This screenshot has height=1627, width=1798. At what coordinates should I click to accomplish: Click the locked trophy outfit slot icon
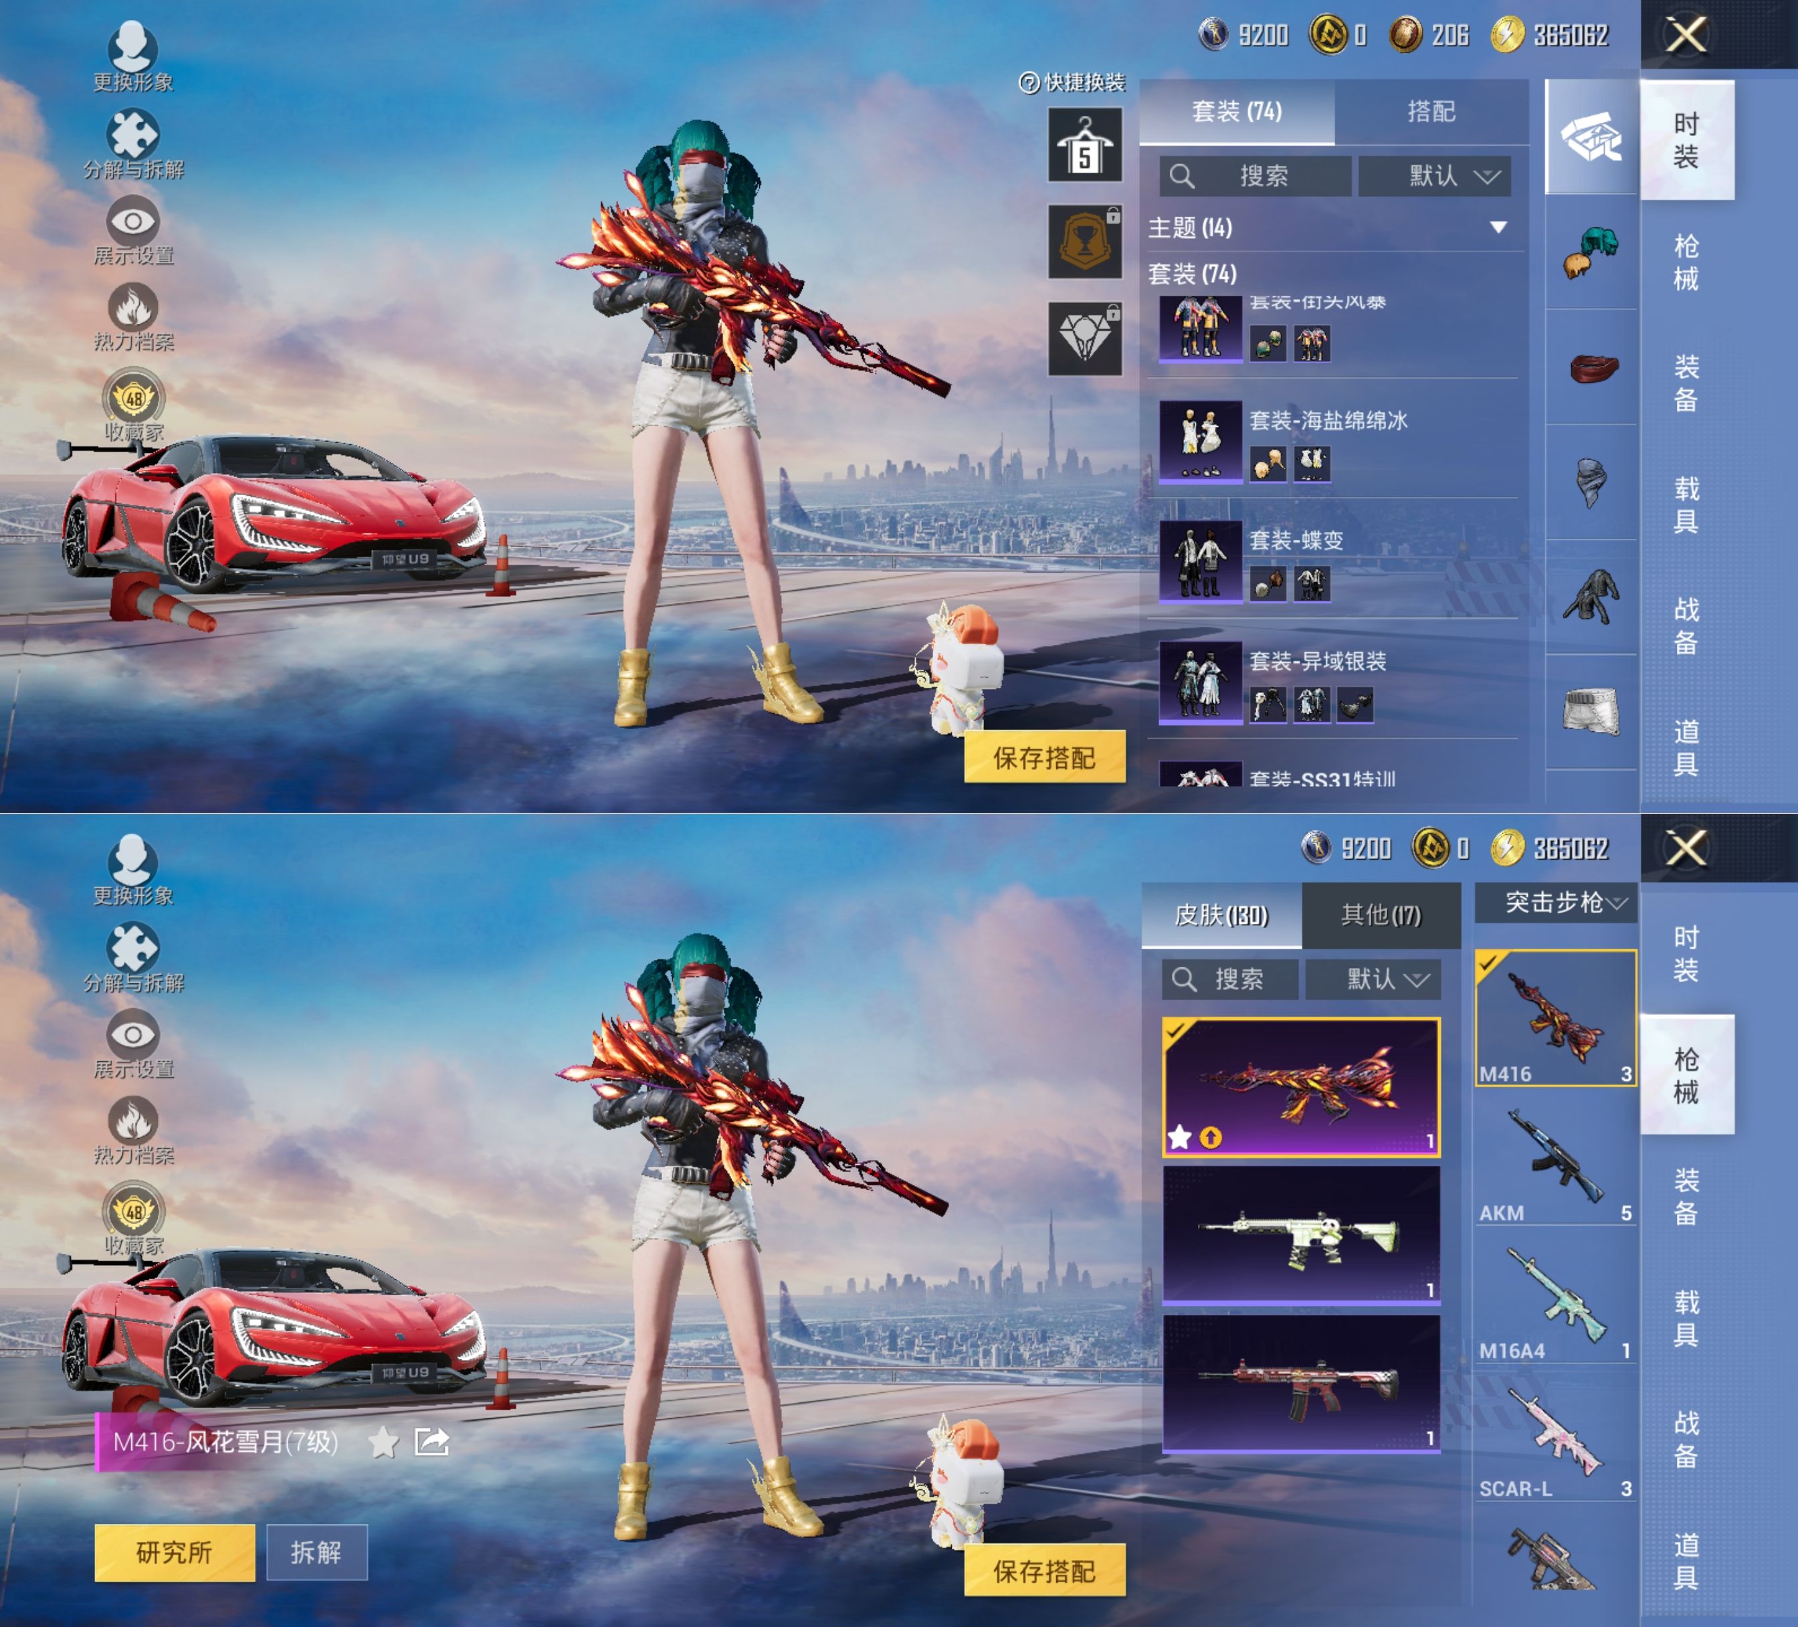1084,242
